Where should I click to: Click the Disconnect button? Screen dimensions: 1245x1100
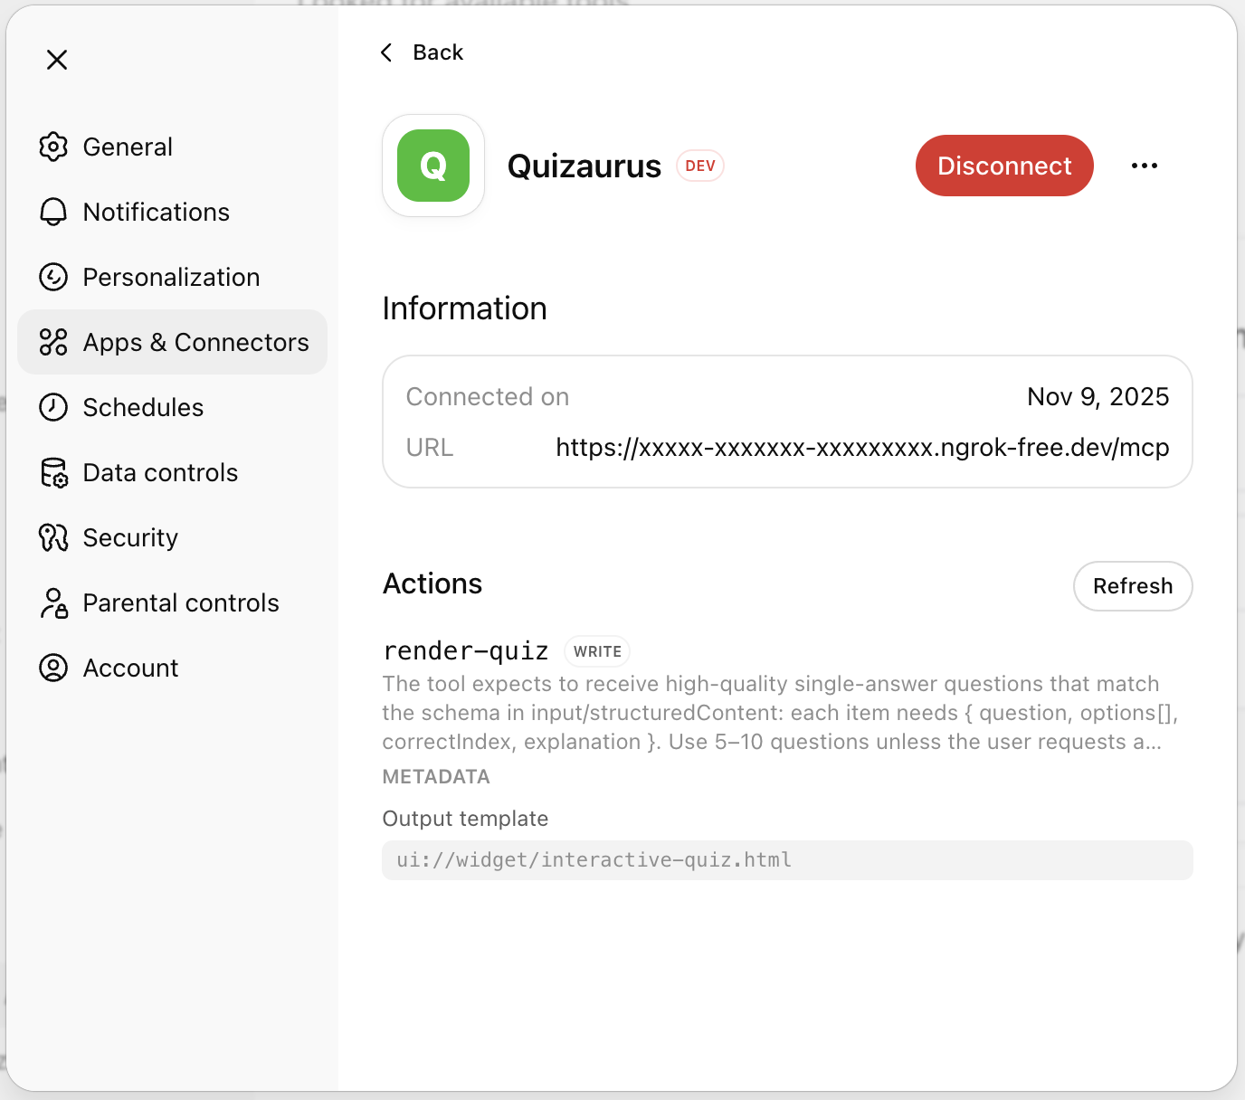[1004, 166]
